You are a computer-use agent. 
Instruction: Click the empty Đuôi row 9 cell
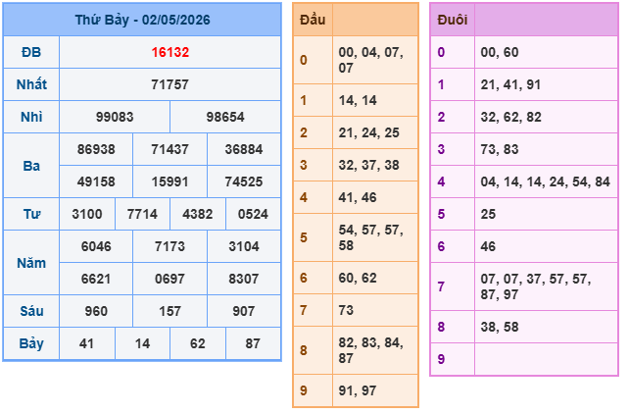(546, 359)
